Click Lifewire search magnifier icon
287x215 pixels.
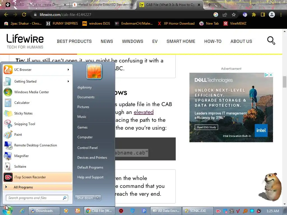(271, 41)
